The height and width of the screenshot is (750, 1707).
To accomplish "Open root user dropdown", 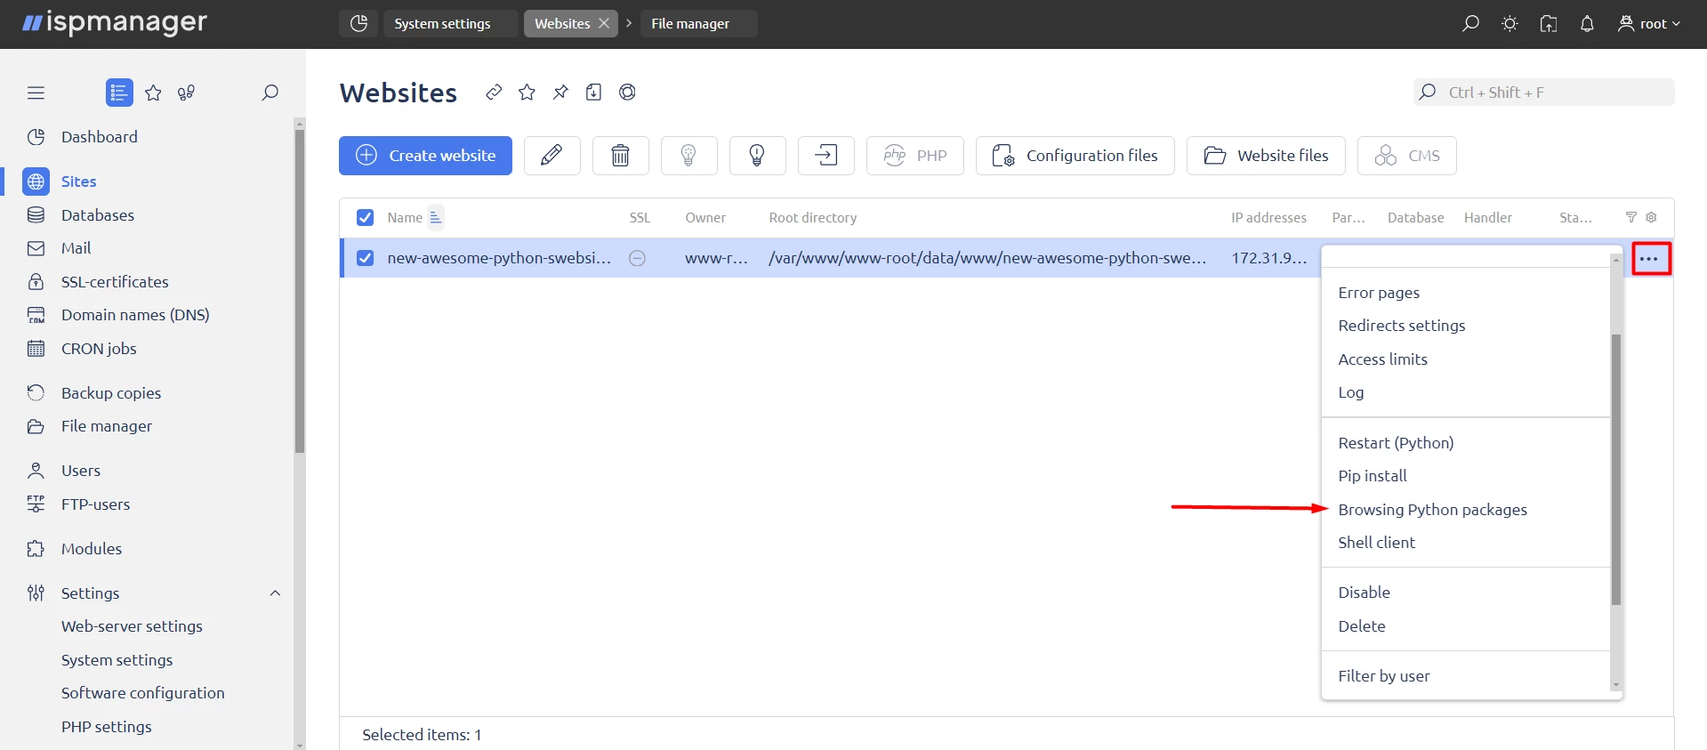I will pos(1649,23).
